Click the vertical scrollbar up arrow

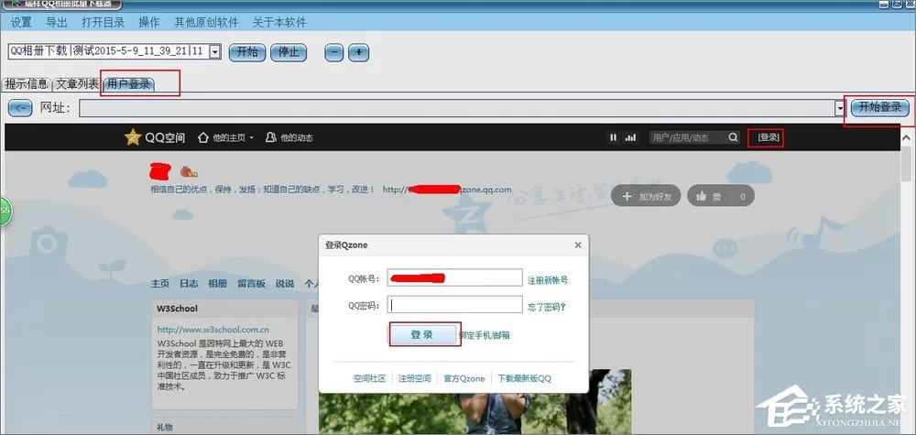coord(906,138)
